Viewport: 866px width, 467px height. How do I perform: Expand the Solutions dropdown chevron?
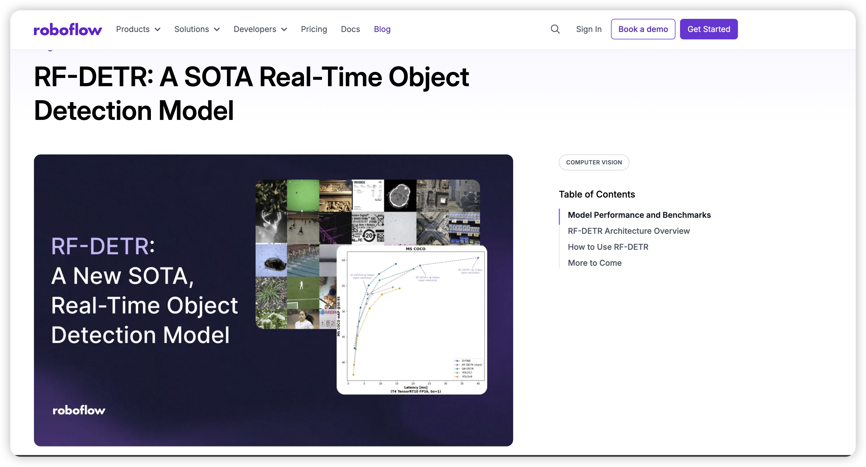[217, 30]
